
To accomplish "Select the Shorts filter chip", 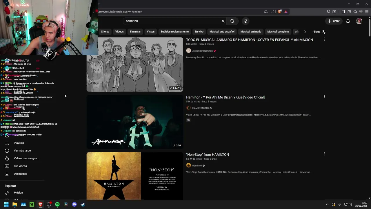I will [105, 32].
